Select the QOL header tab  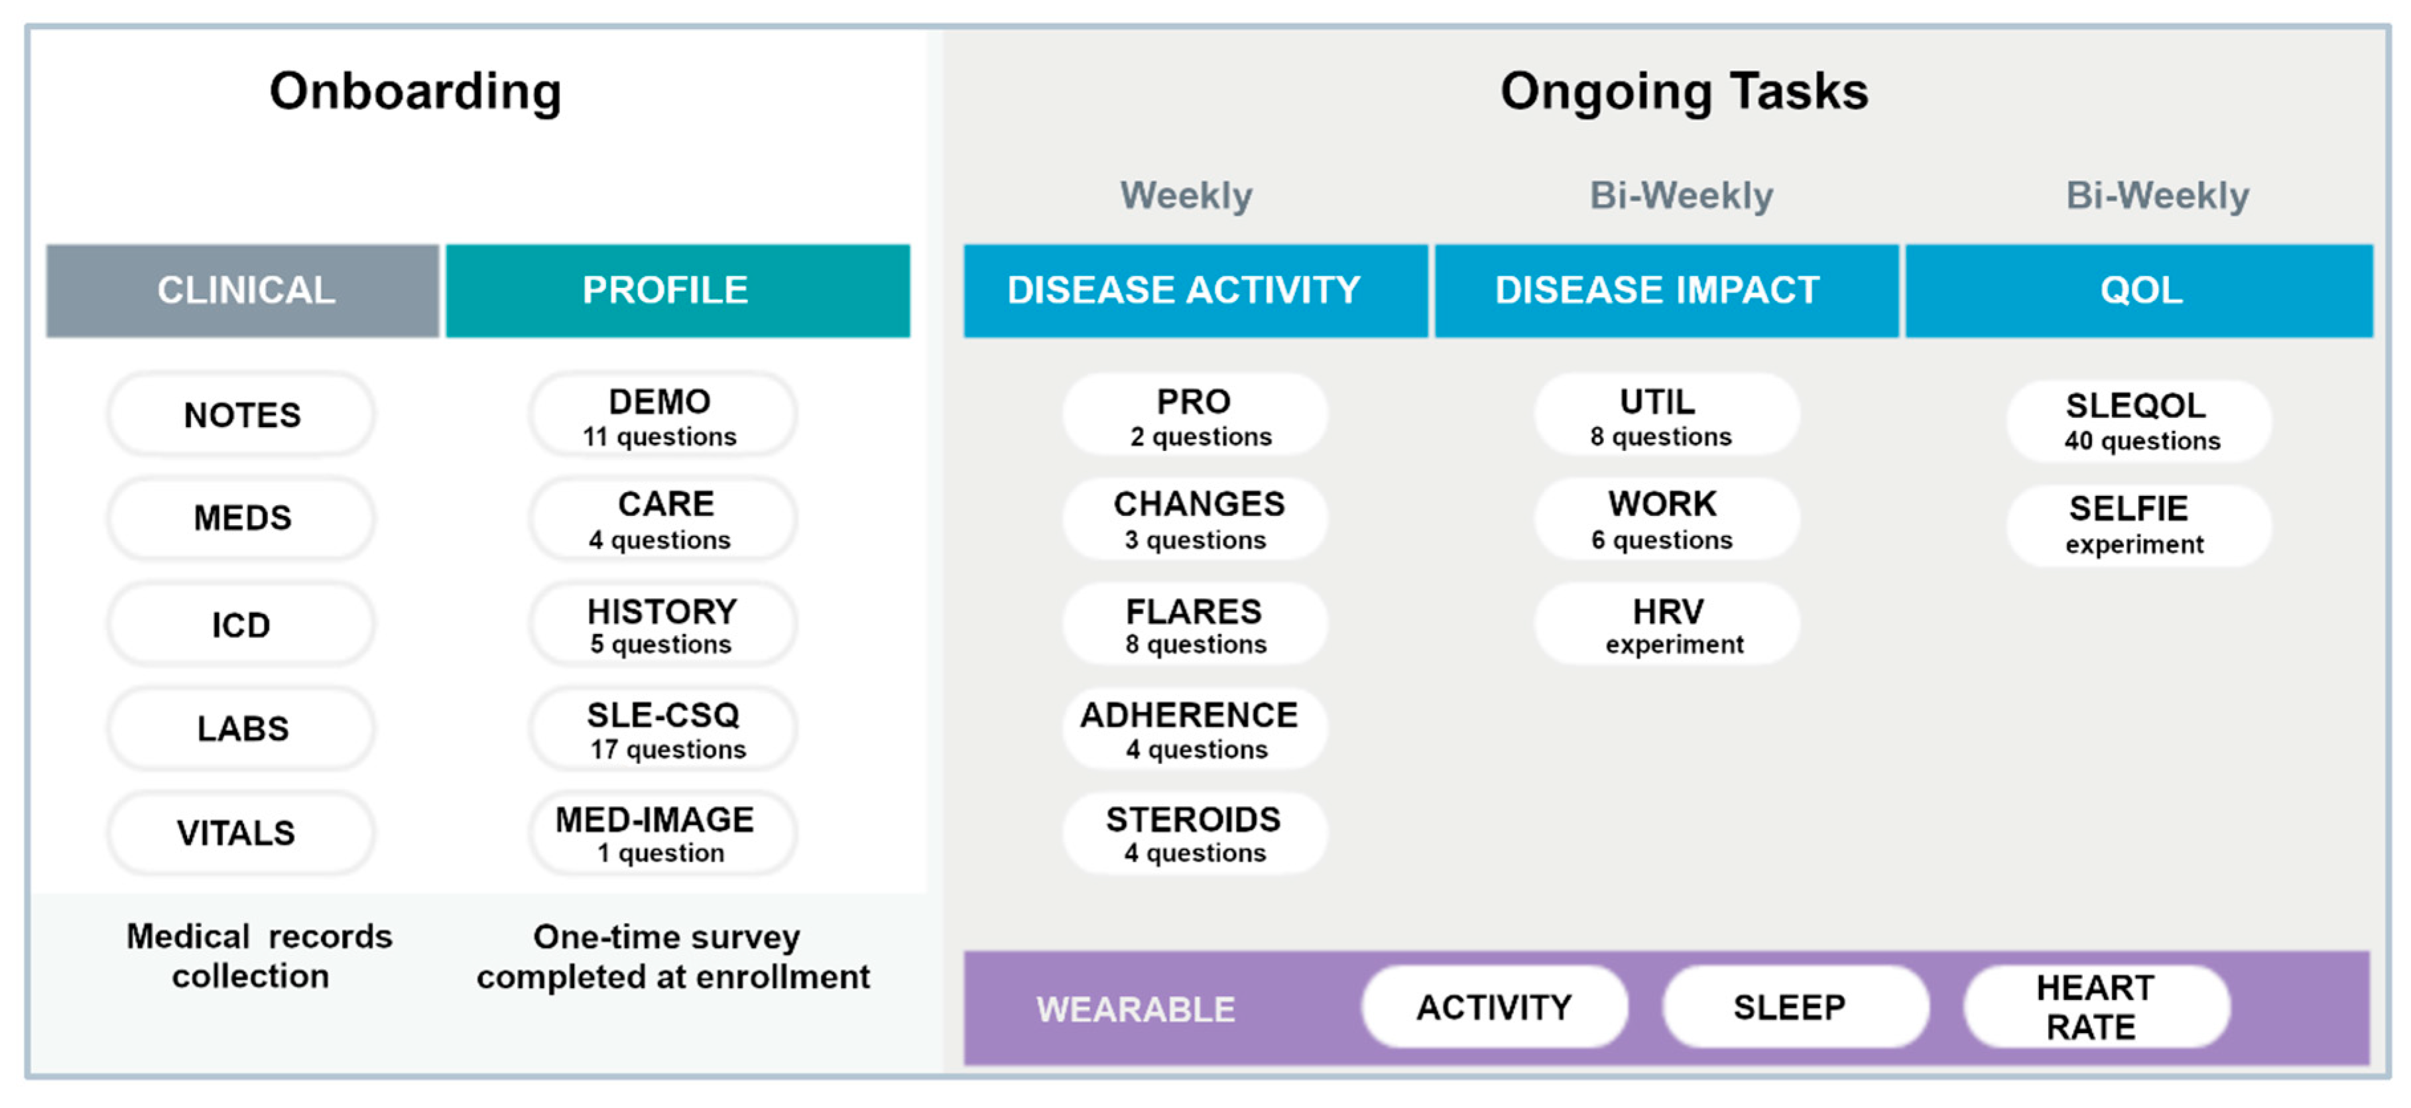[2138, 290]
